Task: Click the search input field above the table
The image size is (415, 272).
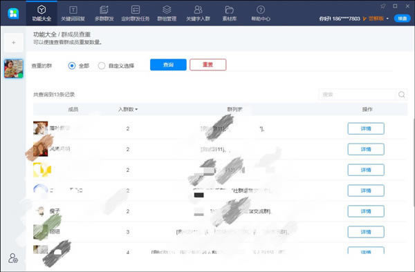Action: [358, 95]
